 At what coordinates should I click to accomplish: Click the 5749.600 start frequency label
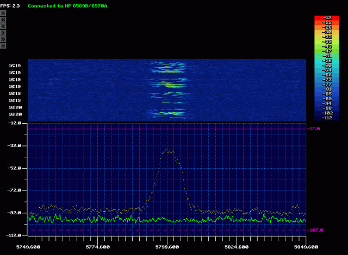point(28,247)
